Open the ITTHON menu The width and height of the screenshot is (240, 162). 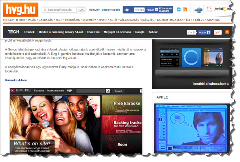21,20
